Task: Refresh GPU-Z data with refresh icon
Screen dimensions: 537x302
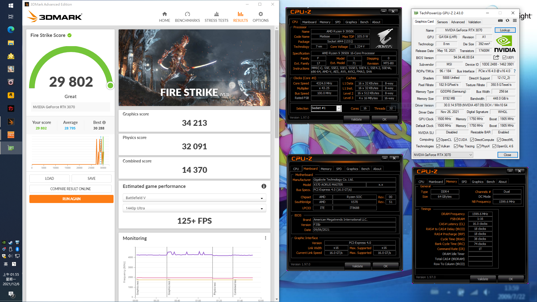Action: click(x=507, y=20)
